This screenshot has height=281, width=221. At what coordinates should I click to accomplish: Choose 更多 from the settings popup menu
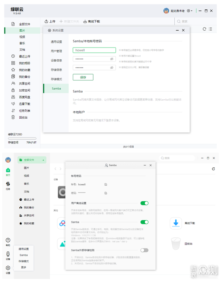[x=23, y=267]
